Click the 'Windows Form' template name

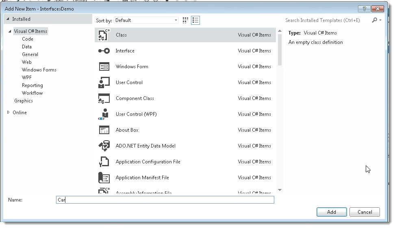(132, 67)
